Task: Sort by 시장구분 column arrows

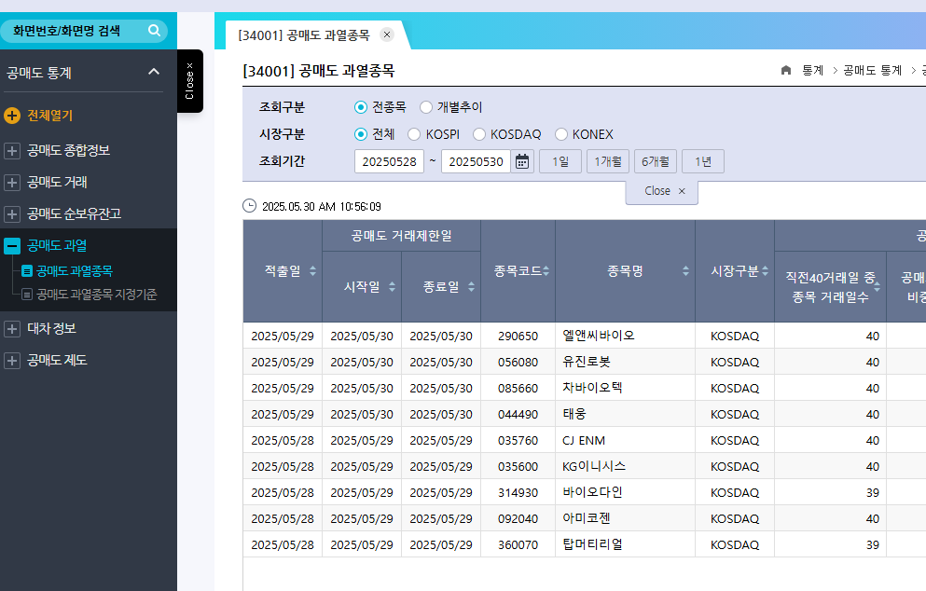Action: (766, 271)
